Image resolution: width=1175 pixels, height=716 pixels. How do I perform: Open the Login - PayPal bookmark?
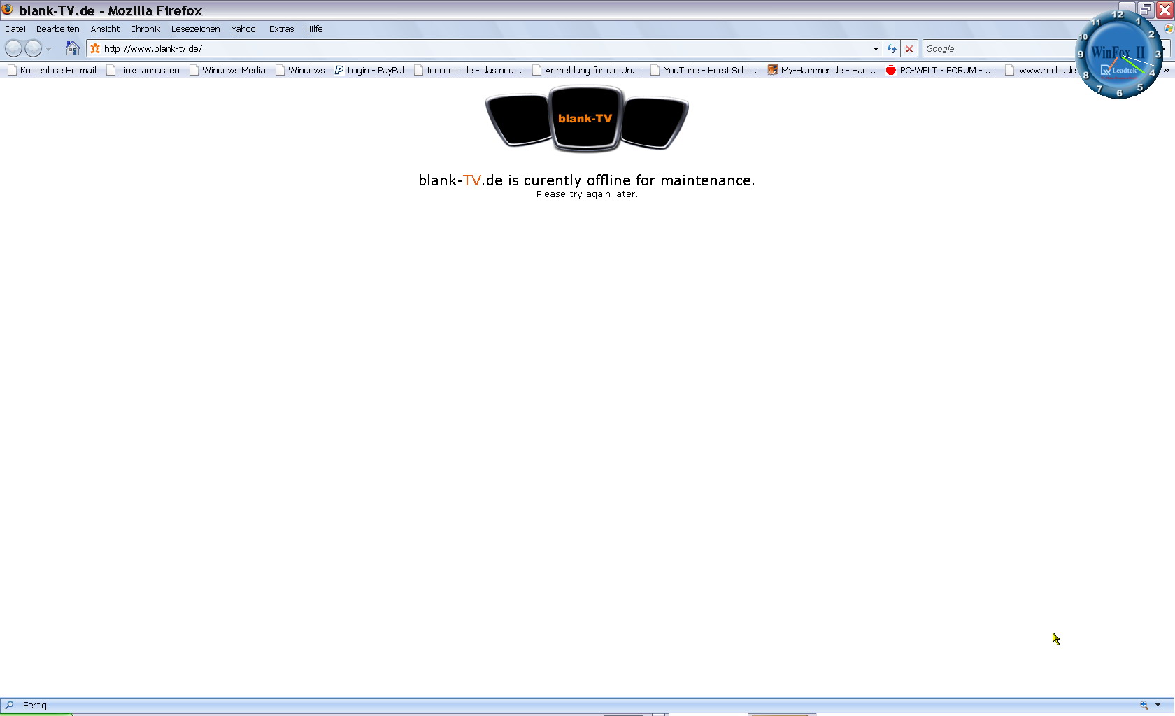pyautogui.click(x=369, y=70)
